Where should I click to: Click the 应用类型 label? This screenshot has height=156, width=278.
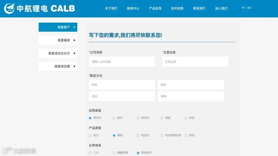click(x=95, y=111)
